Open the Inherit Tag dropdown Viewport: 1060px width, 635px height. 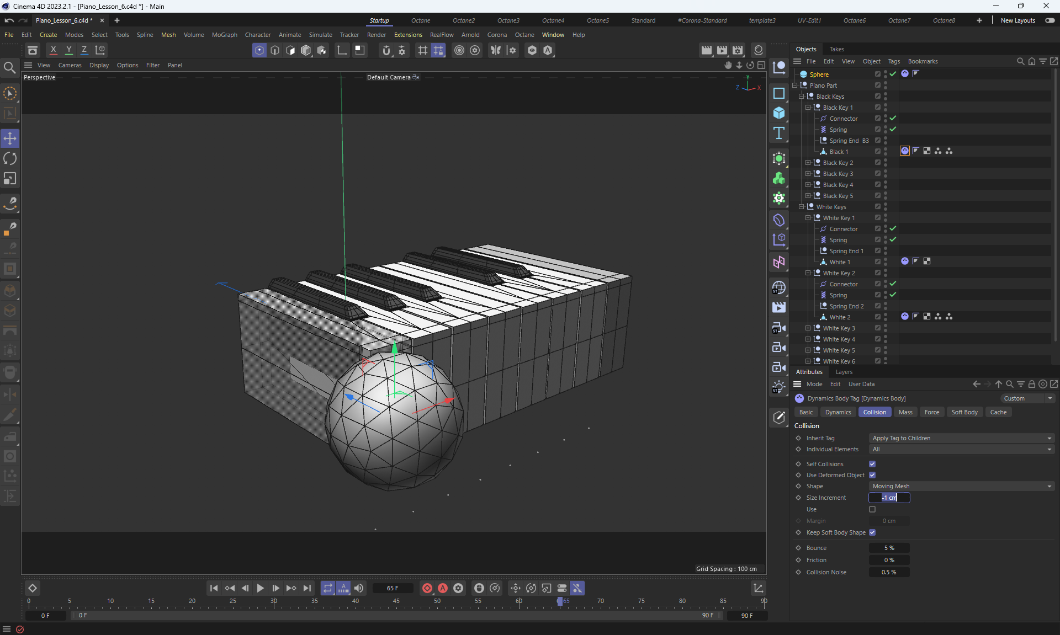point(961,438)
